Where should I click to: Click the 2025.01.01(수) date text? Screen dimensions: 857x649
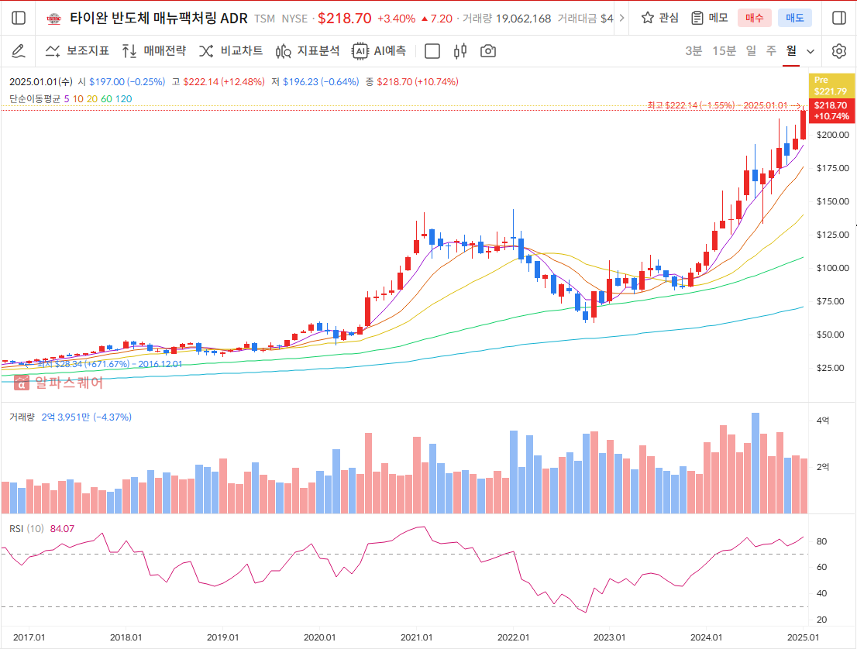41,82
